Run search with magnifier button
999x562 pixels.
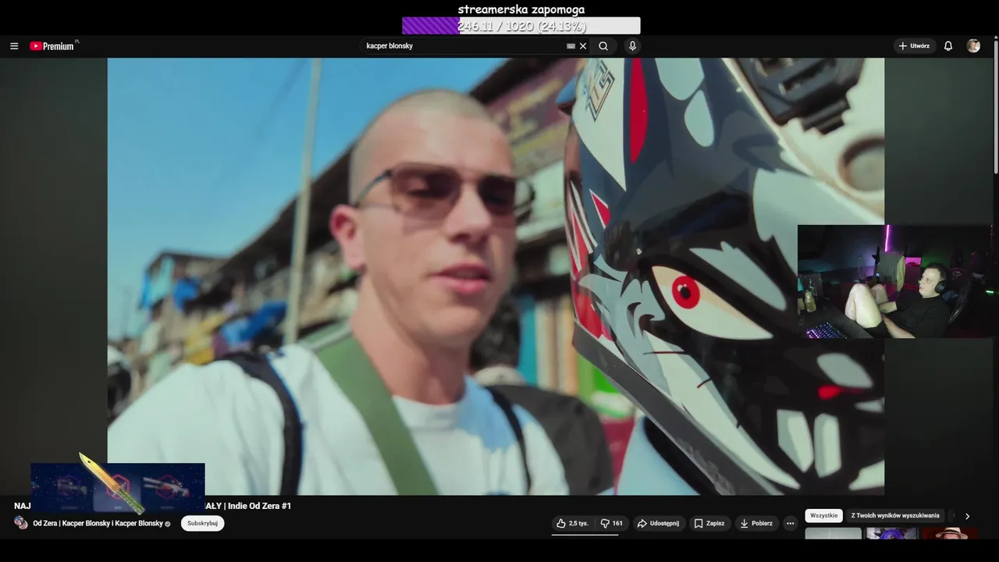(x=603, y=46)
